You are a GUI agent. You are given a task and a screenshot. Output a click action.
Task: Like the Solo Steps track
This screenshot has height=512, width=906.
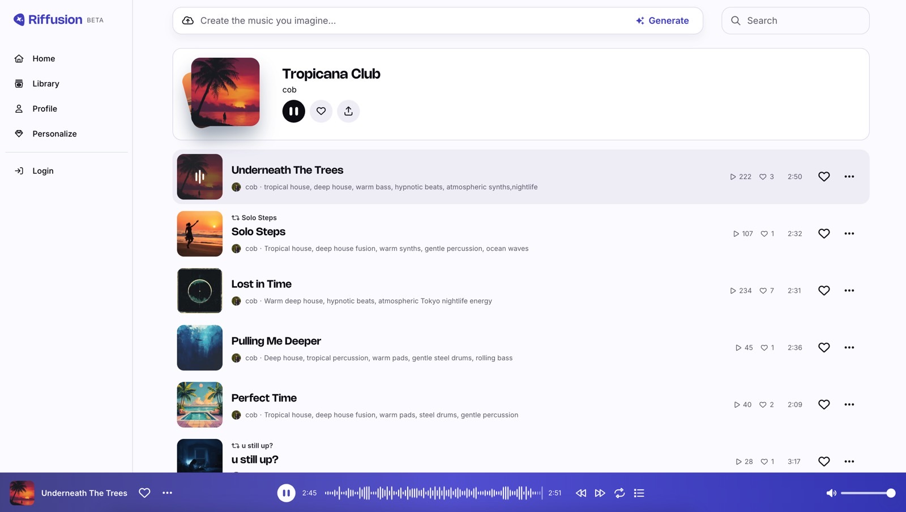[x=824, y=233]
